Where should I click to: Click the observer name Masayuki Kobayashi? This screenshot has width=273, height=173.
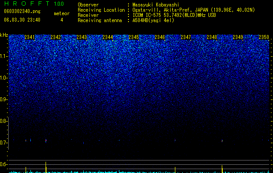[x=156, y=5]
